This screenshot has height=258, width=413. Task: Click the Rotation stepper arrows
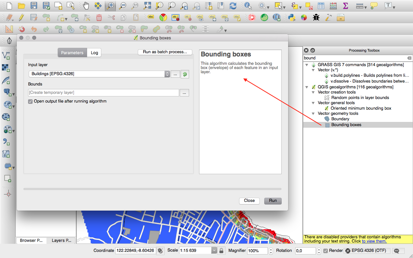click(x=319, y=251)
